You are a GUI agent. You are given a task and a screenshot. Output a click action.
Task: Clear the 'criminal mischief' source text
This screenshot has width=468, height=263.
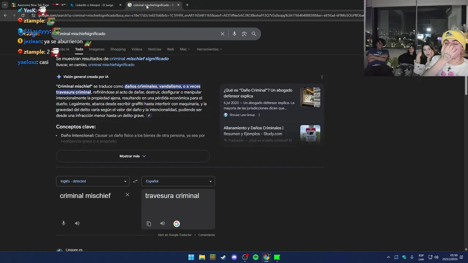127,195
